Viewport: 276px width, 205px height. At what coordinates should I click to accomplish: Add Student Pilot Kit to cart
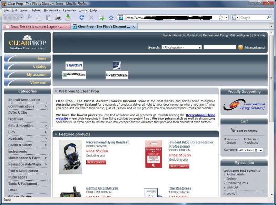point(179,166)
